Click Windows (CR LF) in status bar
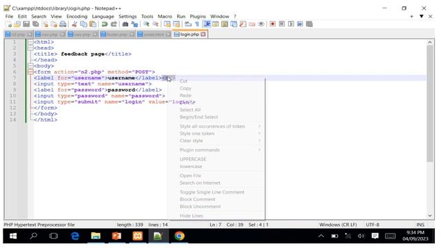Screen dimensions: 441x248 [x=338, y=225]
